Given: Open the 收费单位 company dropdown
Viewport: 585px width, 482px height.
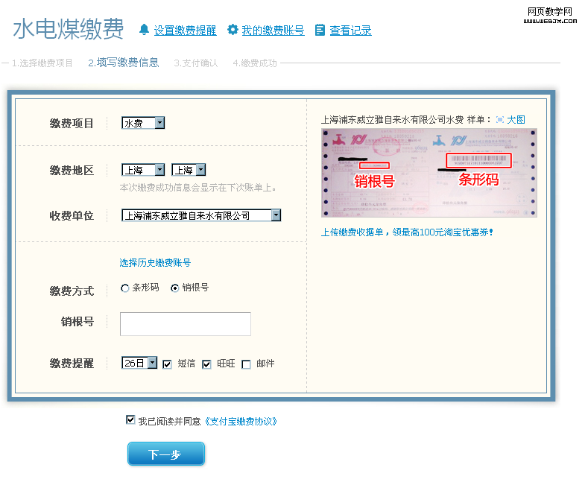Looking at the screenshot, I should click(x=201, y=215).
